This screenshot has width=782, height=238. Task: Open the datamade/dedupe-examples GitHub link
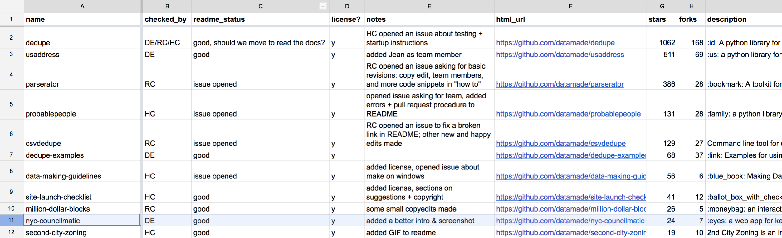(x=571, y=155)
